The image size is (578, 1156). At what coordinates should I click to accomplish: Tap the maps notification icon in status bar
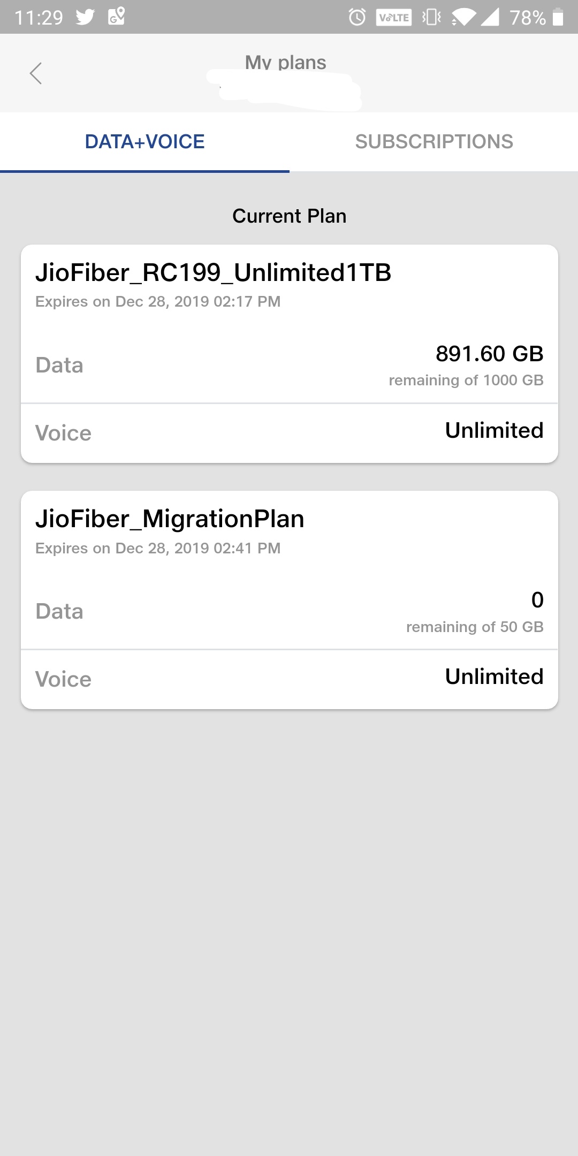(x=117, y=17)
